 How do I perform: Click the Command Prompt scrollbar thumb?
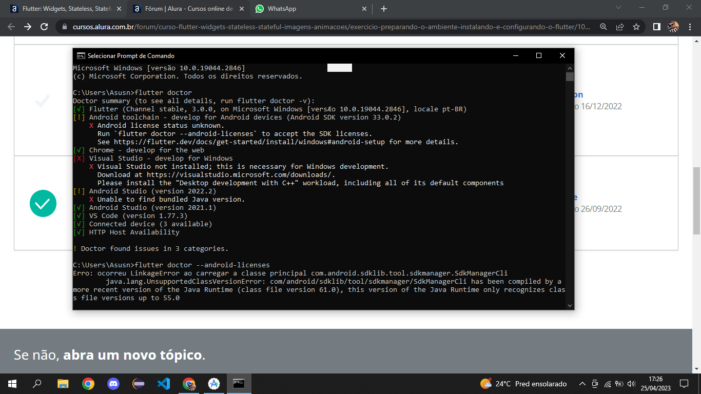click(x=570, y=77)
